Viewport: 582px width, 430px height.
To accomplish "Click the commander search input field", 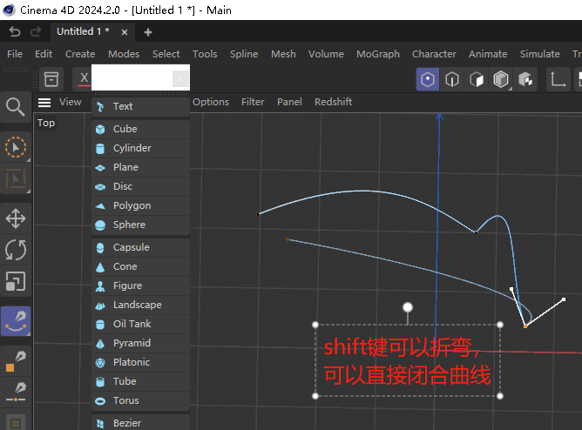I will point(132,77).
